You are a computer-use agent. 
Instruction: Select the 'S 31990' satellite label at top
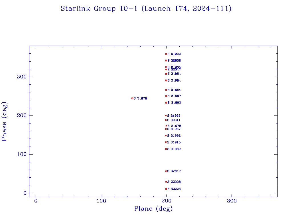pos(174,54)
